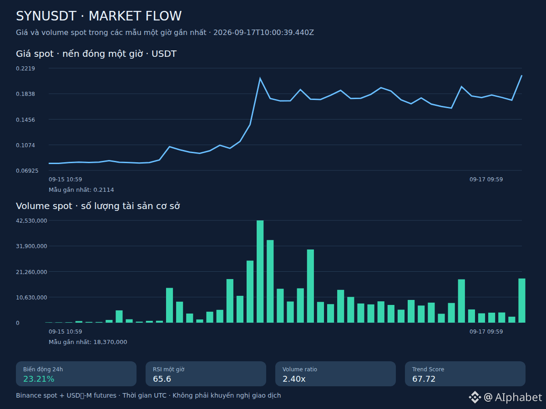Click the 0.2219 price axis label

[25, 68]
